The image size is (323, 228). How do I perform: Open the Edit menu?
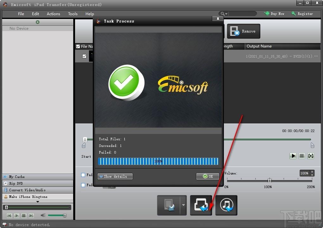click(35, 14)
